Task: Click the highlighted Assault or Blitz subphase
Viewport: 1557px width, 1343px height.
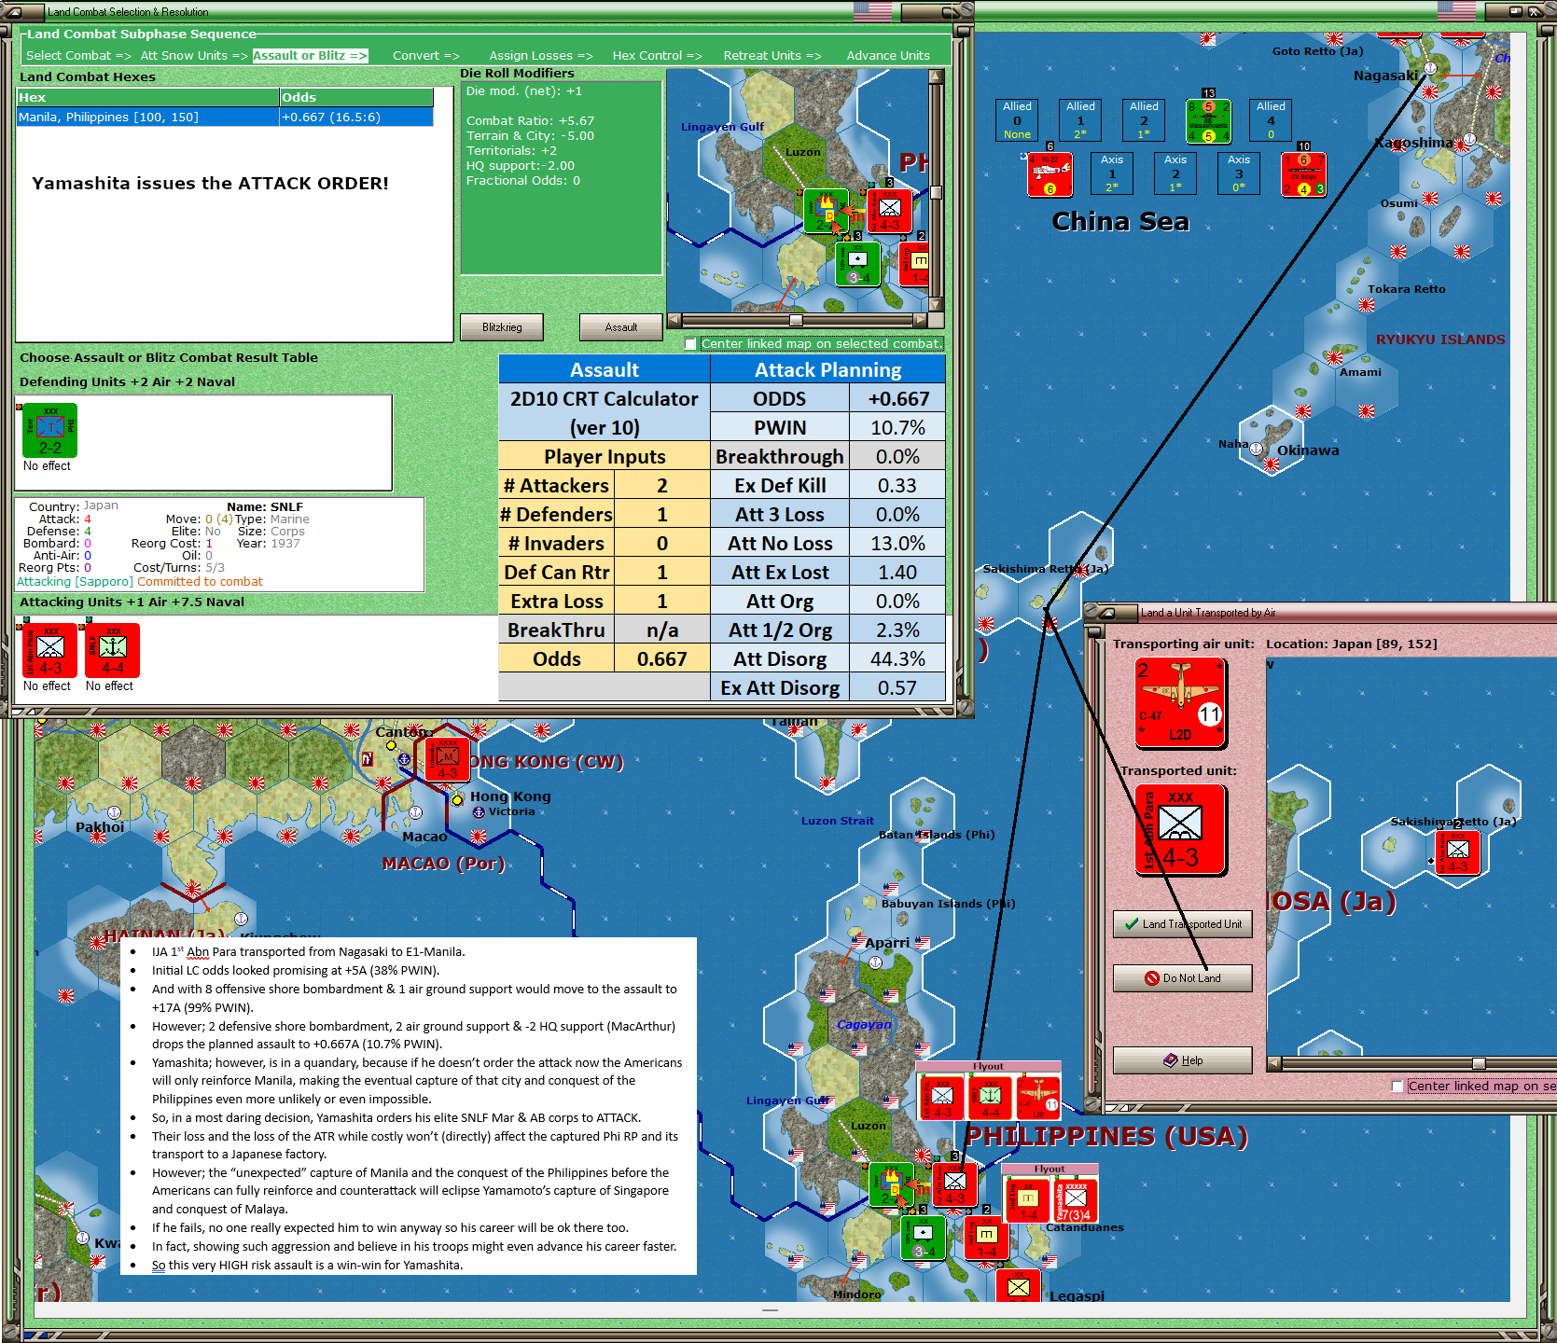Action: (x=311, y=56)
